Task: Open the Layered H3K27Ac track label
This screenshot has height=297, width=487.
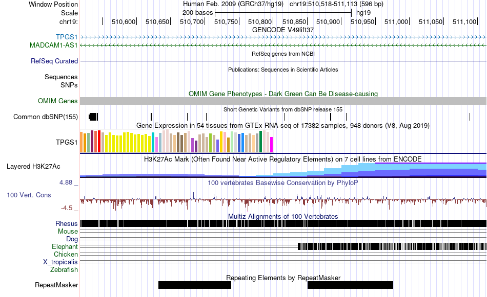Action: tap(33, 166)
